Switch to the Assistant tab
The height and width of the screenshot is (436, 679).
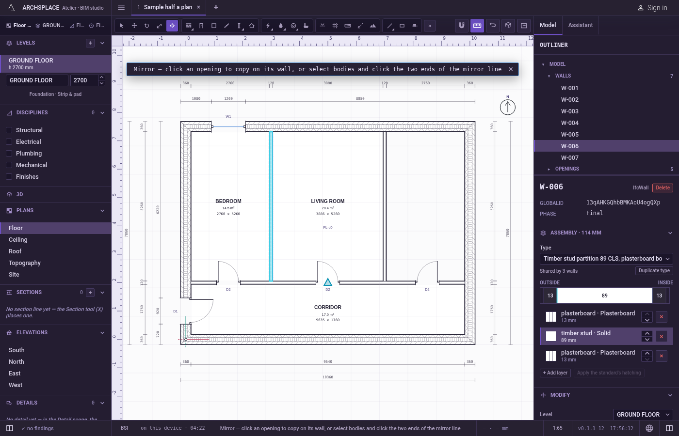pyautogui.click(x=581, y=25)
